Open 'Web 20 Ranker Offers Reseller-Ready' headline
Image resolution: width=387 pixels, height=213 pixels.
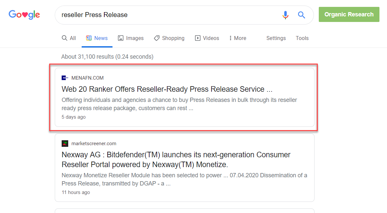click(167, 89)
